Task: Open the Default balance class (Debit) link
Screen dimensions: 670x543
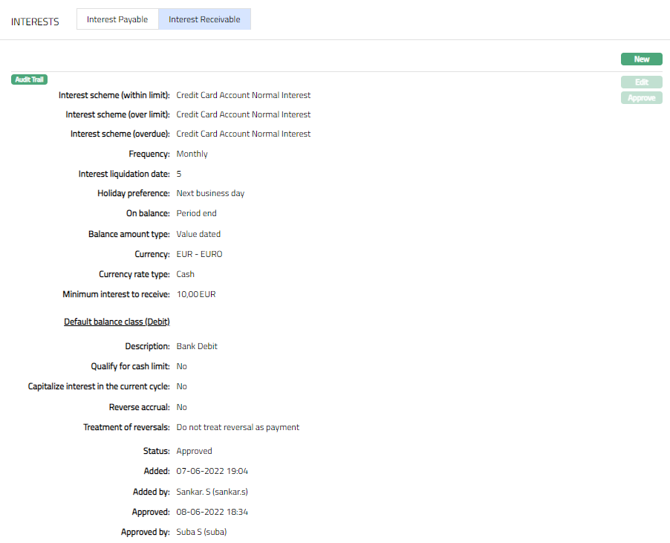Action: (117, 322)
